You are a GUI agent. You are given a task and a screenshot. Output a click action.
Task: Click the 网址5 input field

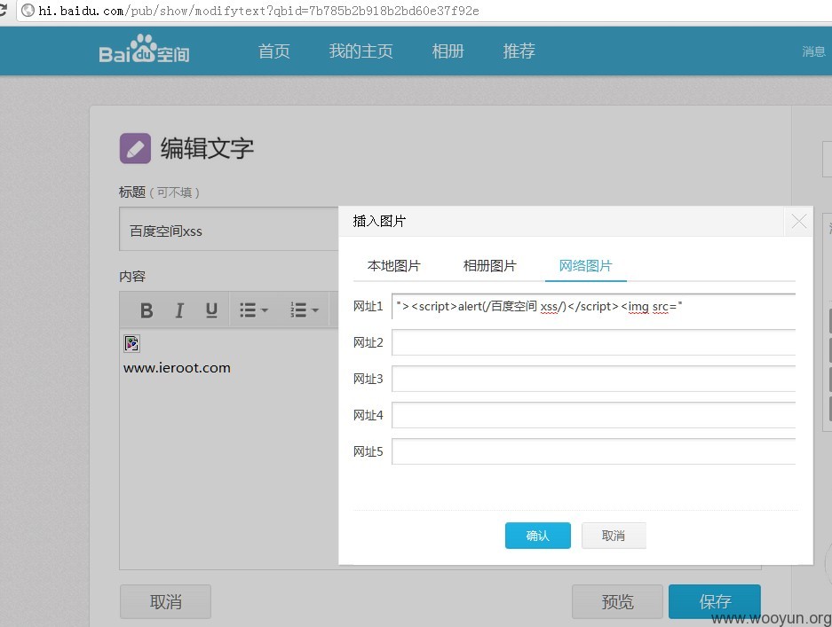[594, 451]
